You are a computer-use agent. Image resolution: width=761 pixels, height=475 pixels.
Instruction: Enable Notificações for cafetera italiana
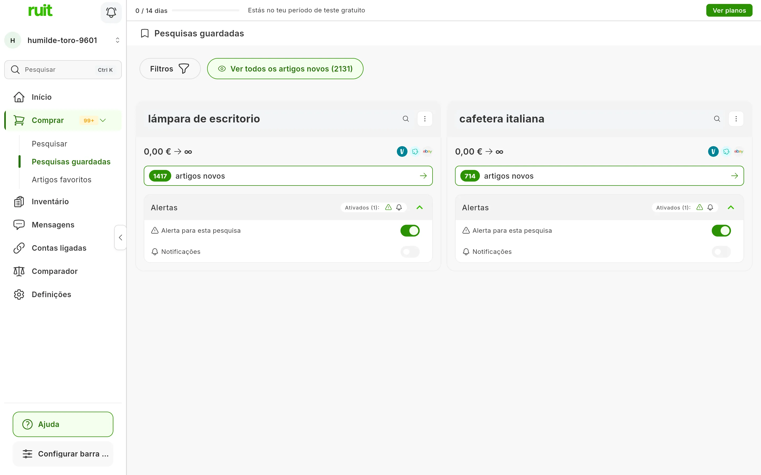721,252
